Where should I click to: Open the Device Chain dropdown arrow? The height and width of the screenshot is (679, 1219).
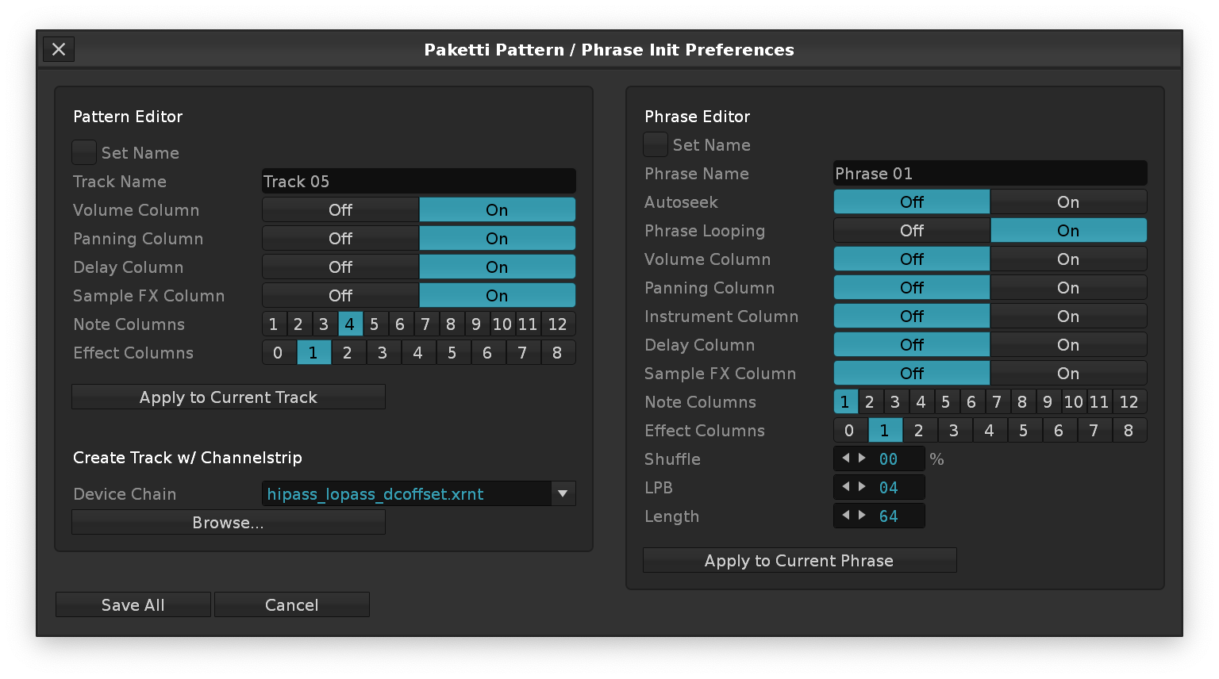pyautogui.click(x=563, y=493)
